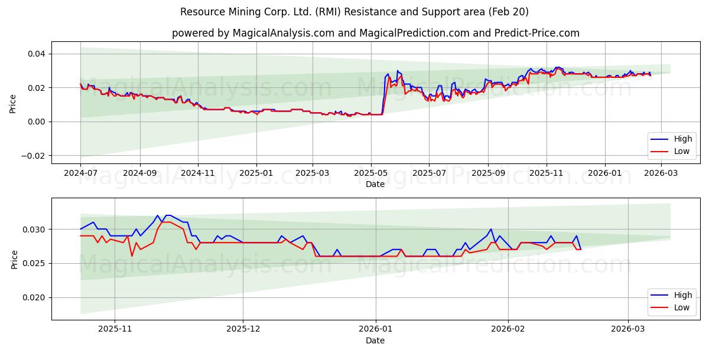Select 'High' in the top chart legend
The width and height of the screenshot is (709, 354).
click(683, 139)
